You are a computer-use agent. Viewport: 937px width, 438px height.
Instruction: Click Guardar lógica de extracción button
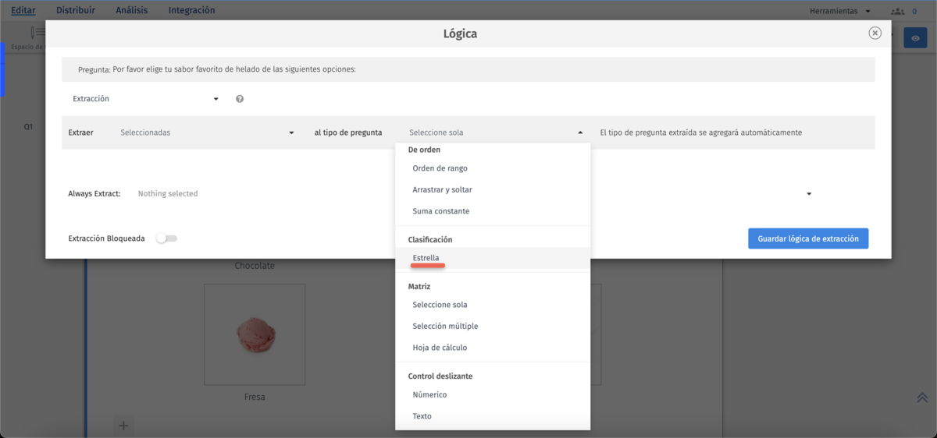point(808,238)
